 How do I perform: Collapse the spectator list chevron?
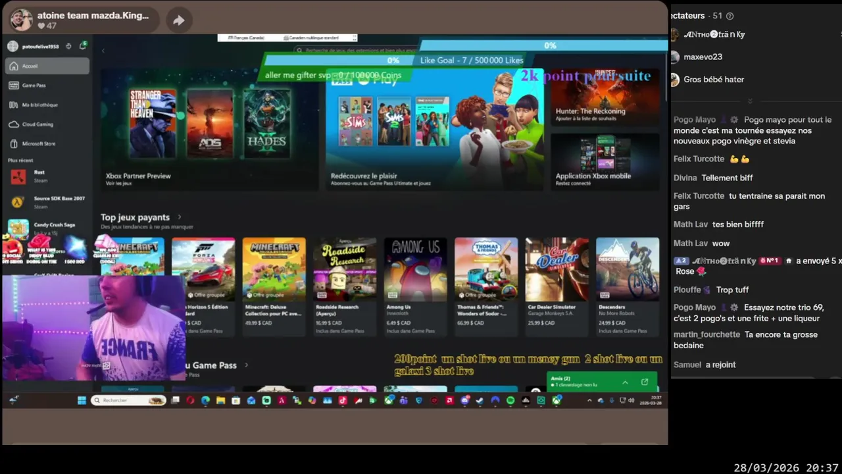pos(750,101)
